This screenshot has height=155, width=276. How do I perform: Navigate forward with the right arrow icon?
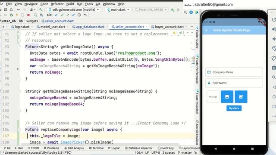click(x=24, y=9)
